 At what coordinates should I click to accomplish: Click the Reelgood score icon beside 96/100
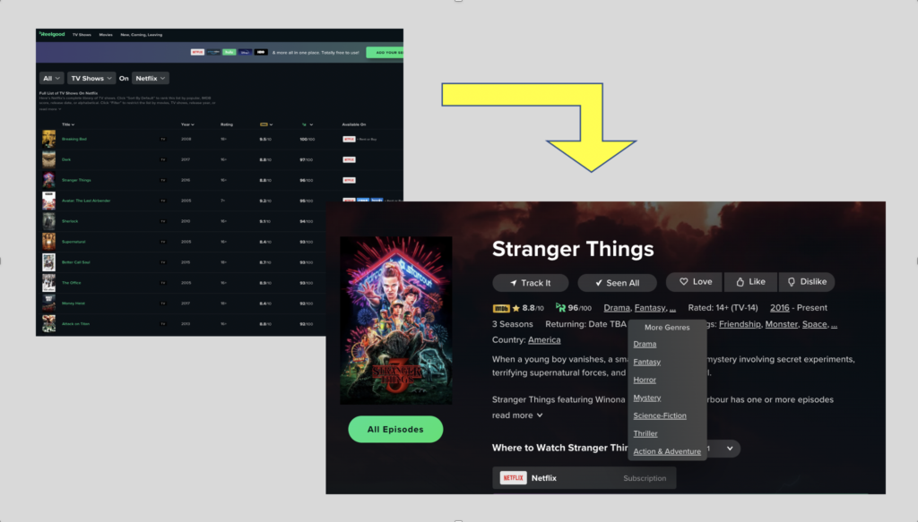(x=560, y=308)
